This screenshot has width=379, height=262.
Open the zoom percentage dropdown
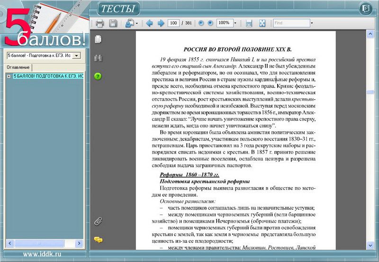click(x=235, y=23)
